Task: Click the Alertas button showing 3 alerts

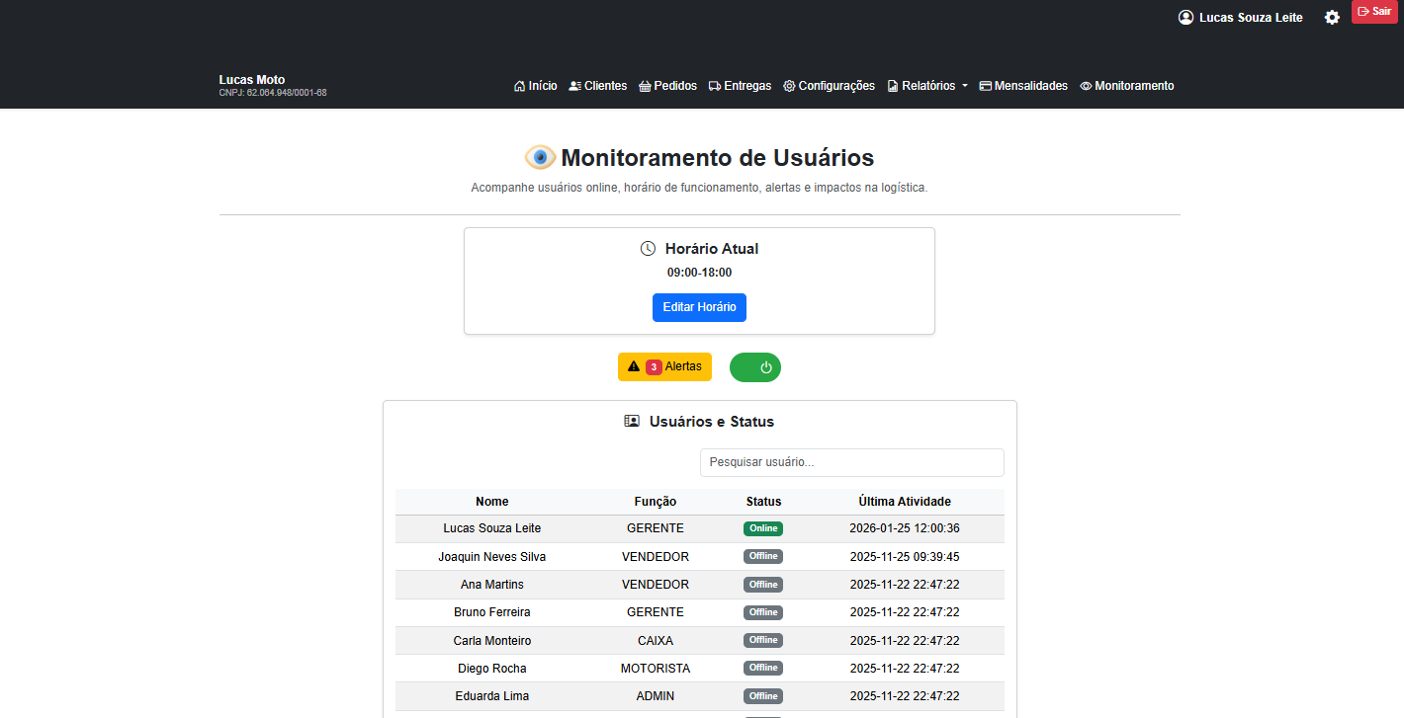Action: click(x=664, y=366)
